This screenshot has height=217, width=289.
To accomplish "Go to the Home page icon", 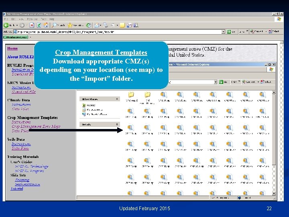I will click(46, 25).
